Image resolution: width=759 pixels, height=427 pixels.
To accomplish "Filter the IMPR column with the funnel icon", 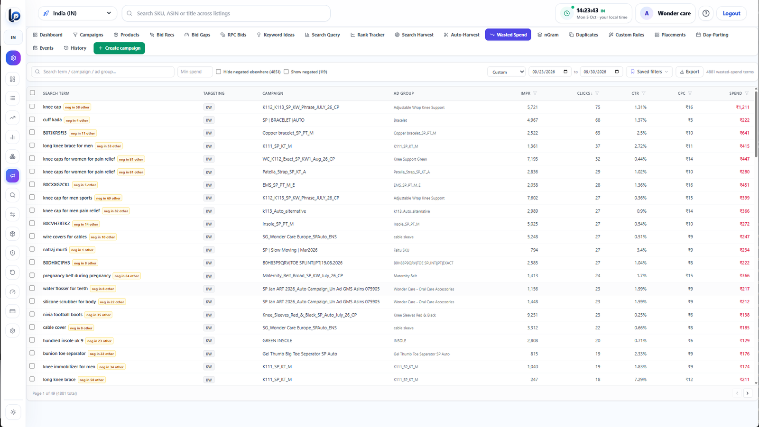I will [x=535, y=93].
